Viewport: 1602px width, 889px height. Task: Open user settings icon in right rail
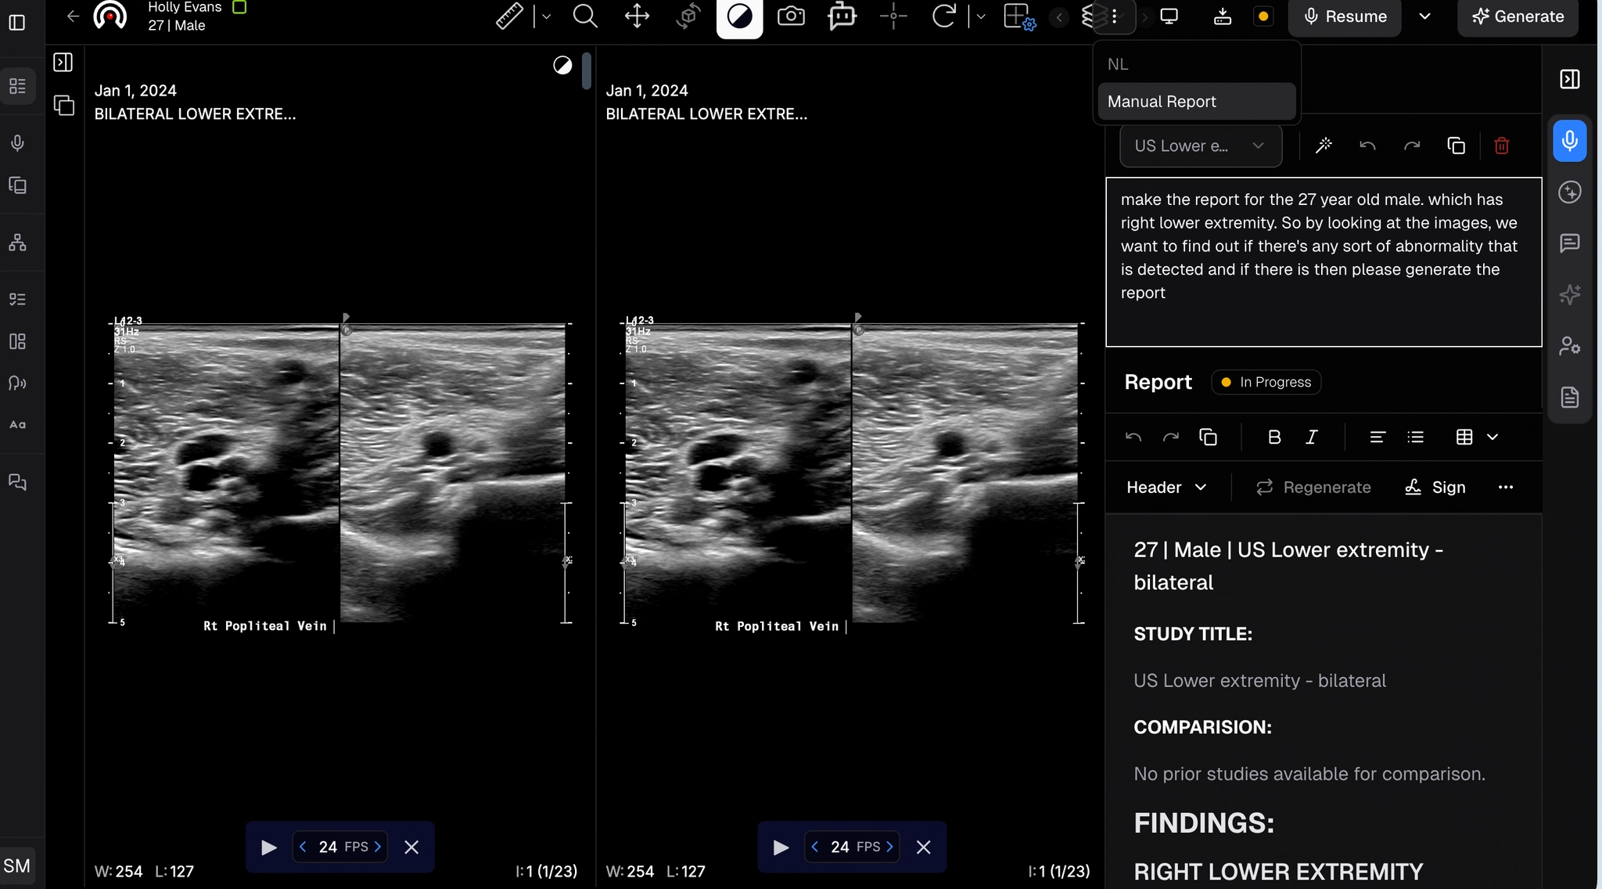click(1569, 346)
